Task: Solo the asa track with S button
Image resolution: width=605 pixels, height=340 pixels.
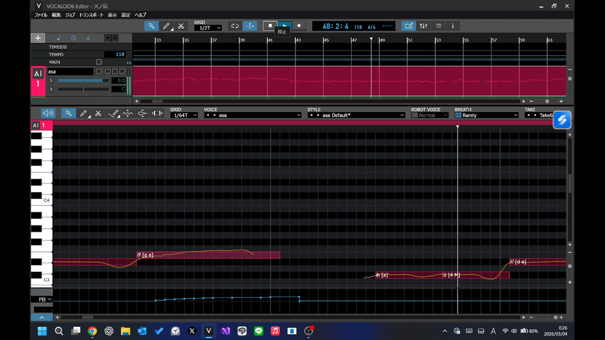Action: [x=114, y=72]
